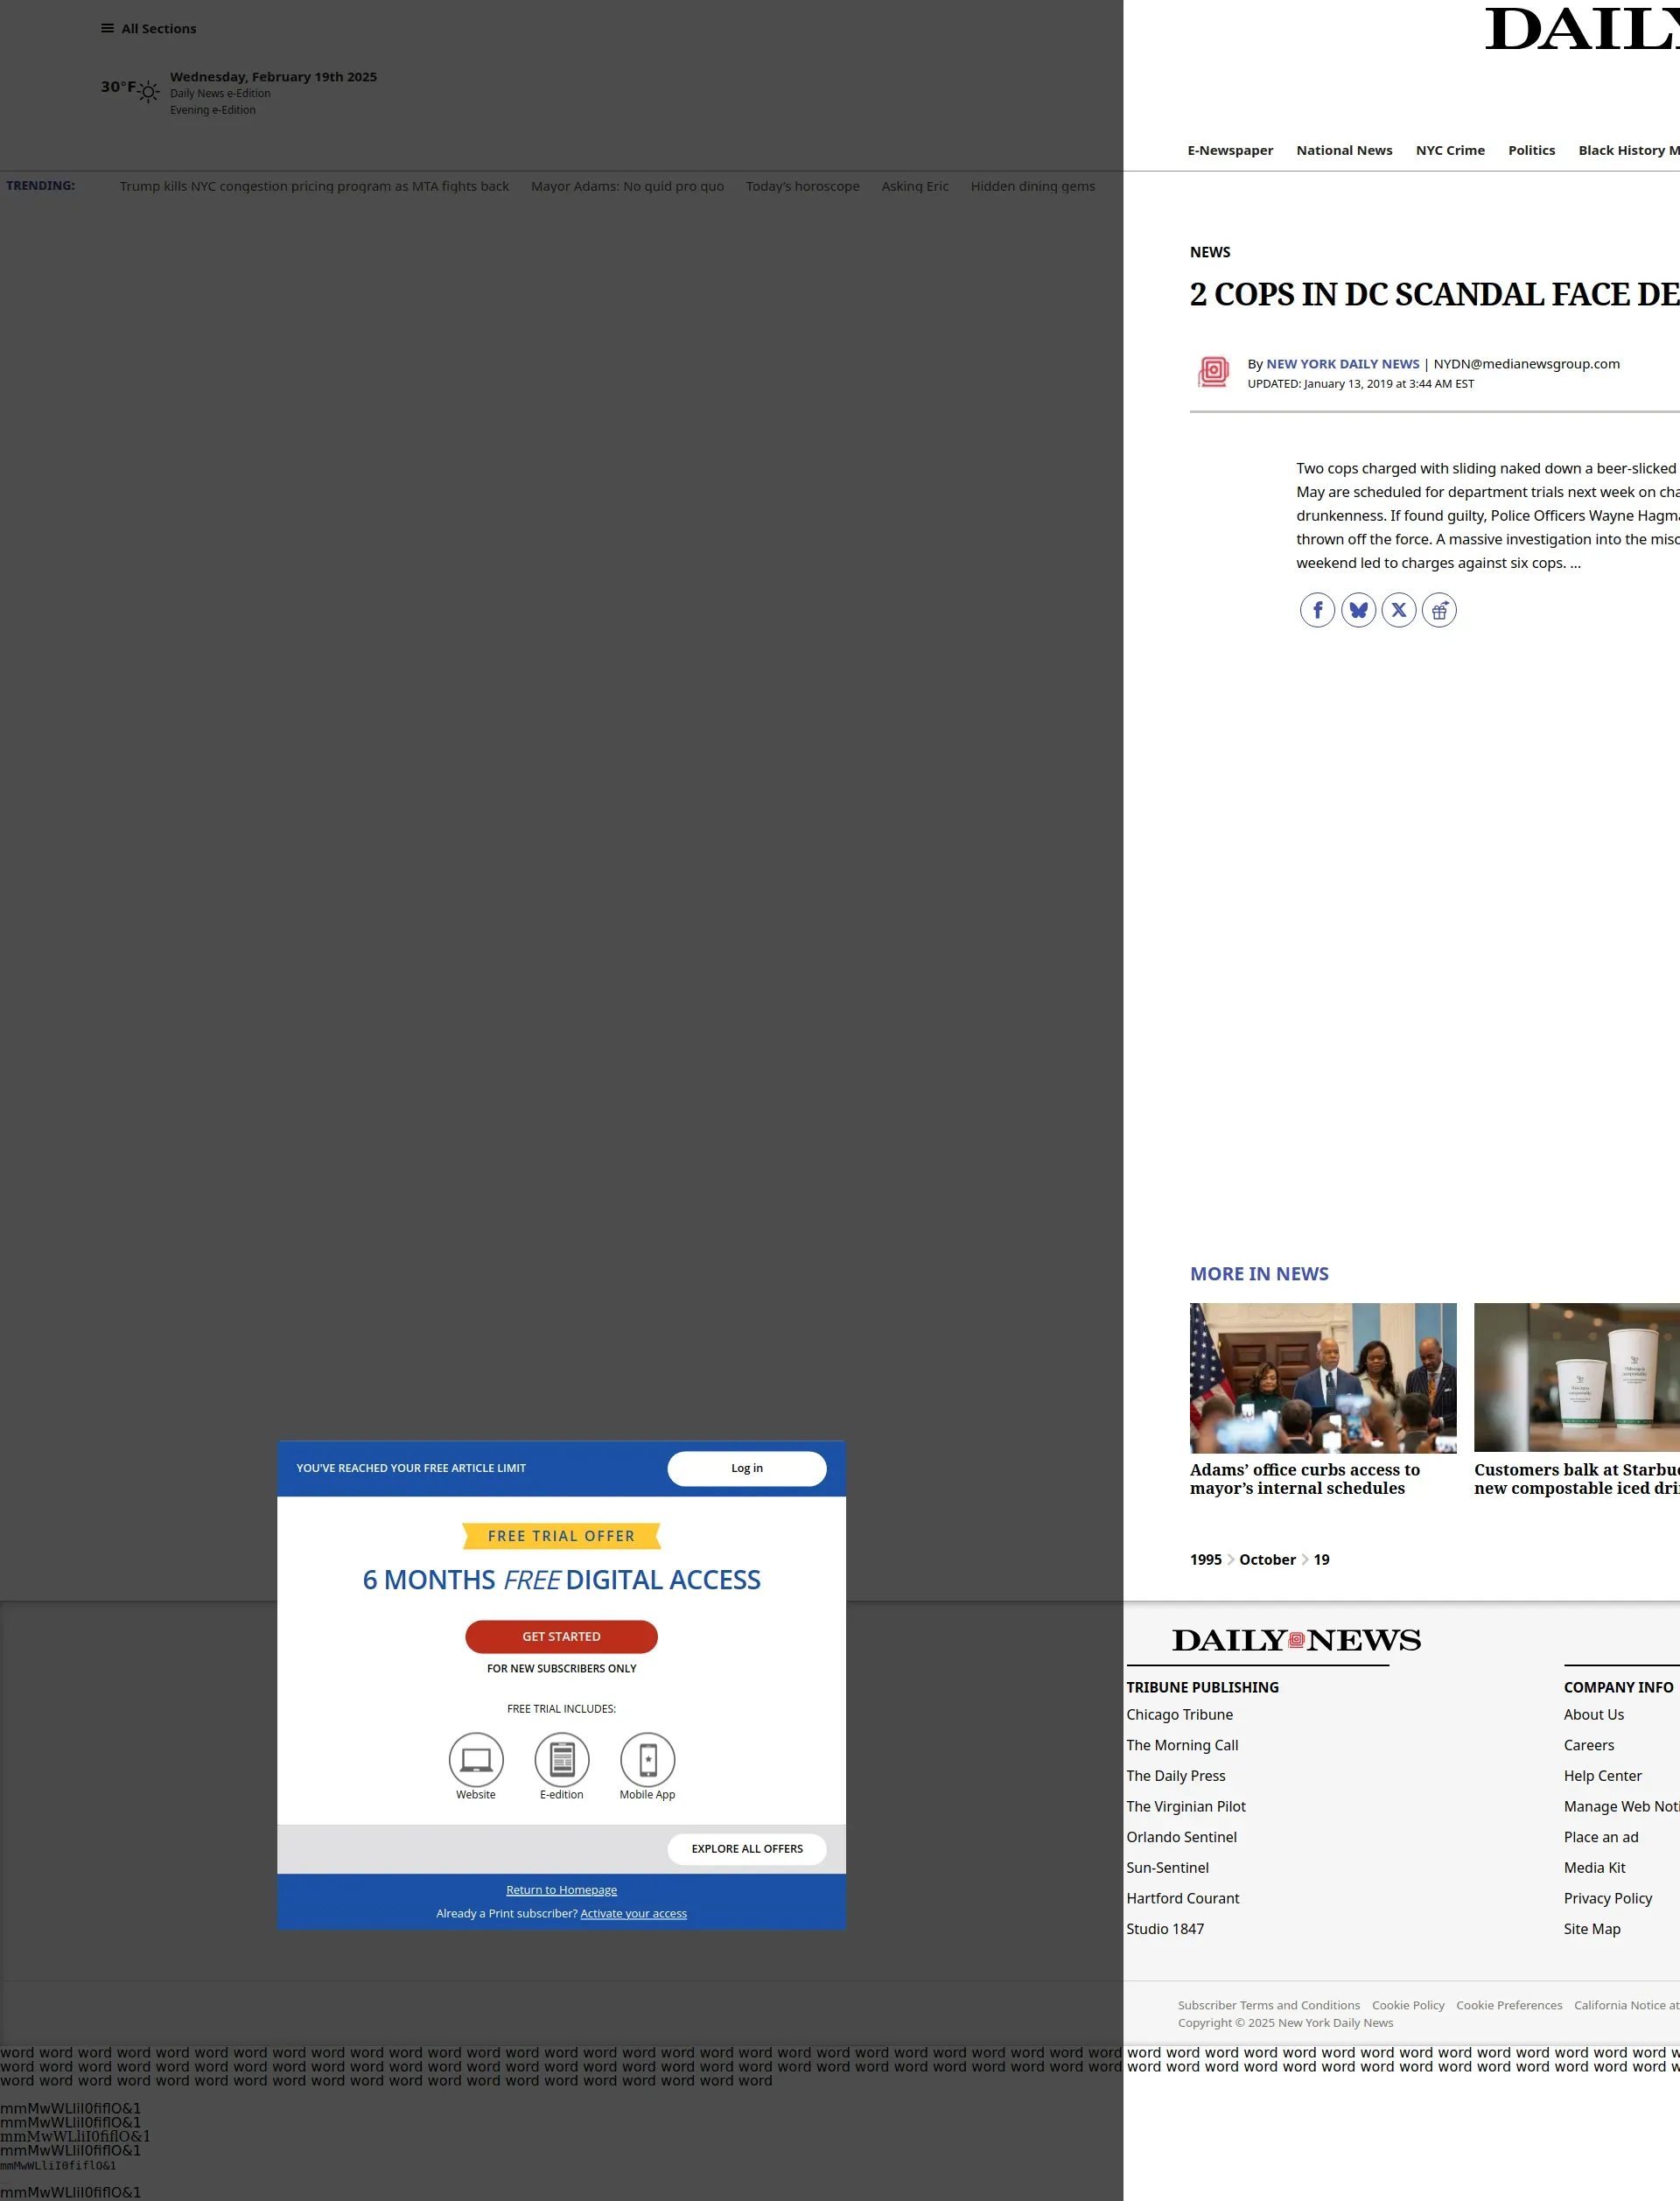
Task: Open the All Sections hamburger menu
Action: click(x=107, y=28)
